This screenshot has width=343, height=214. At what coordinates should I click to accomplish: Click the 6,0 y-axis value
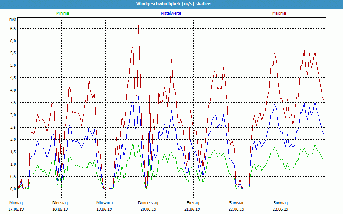point(13,41)
